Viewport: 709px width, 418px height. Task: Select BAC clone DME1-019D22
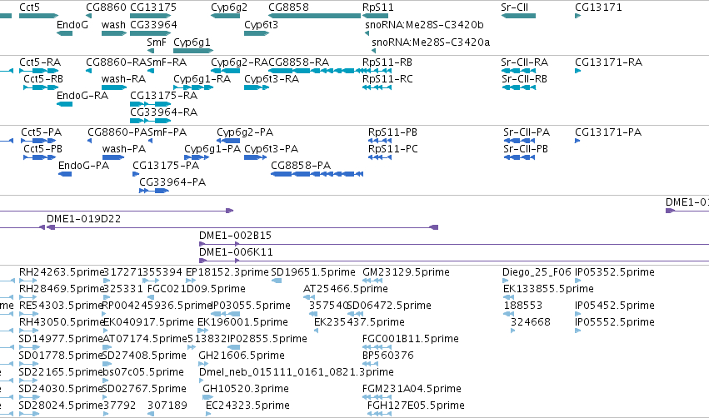pos(242,227)
